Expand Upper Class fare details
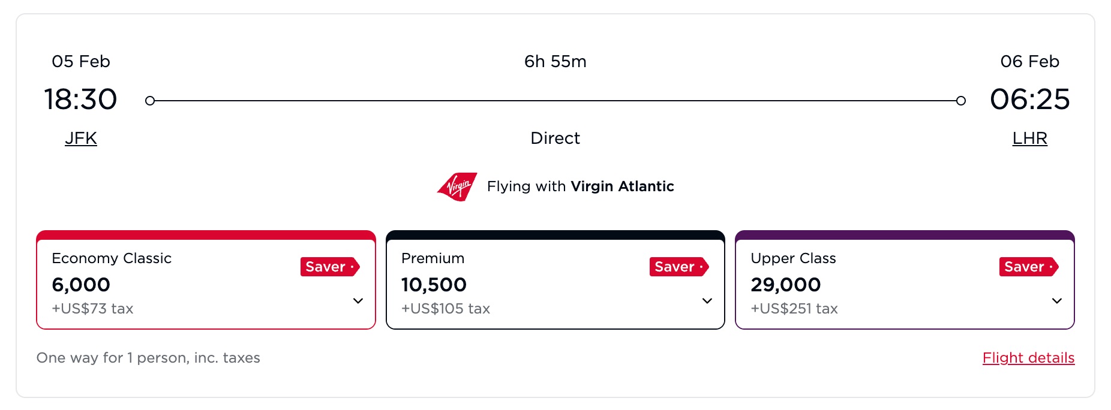Screen dimensions: 1111x410 tap(1058, 302)
